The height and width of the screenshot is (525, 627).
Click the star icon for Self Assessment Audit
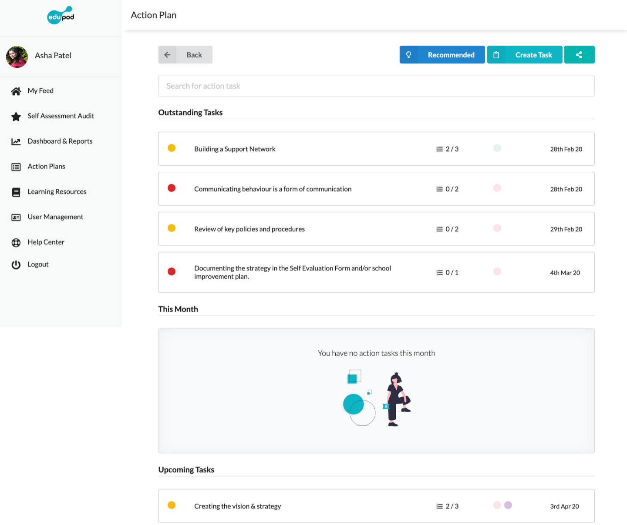coord(16,117)
